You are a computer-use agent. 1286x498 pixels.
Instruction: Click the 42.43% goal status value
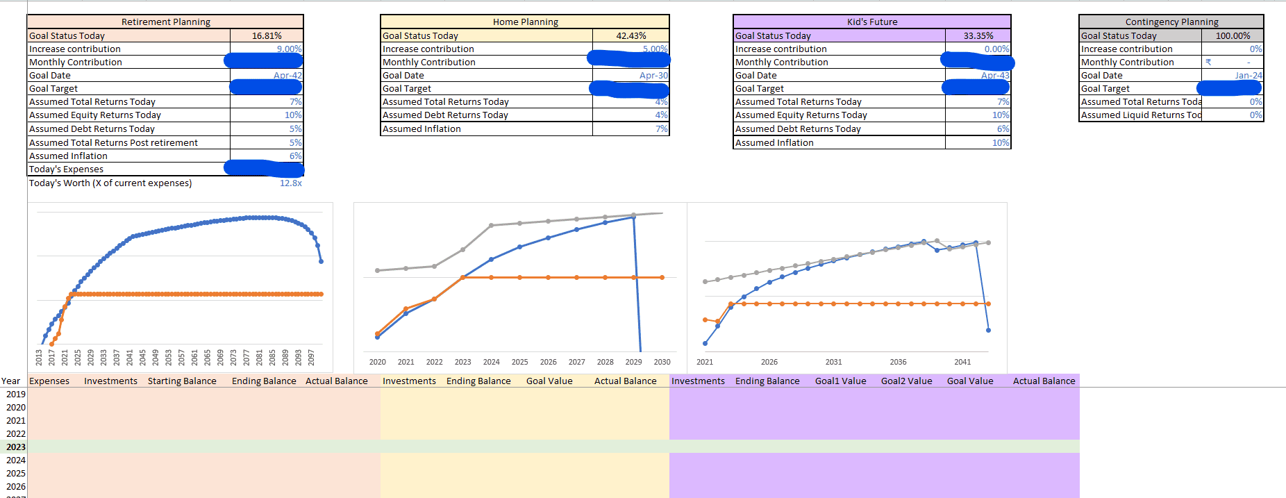[631, 35]
